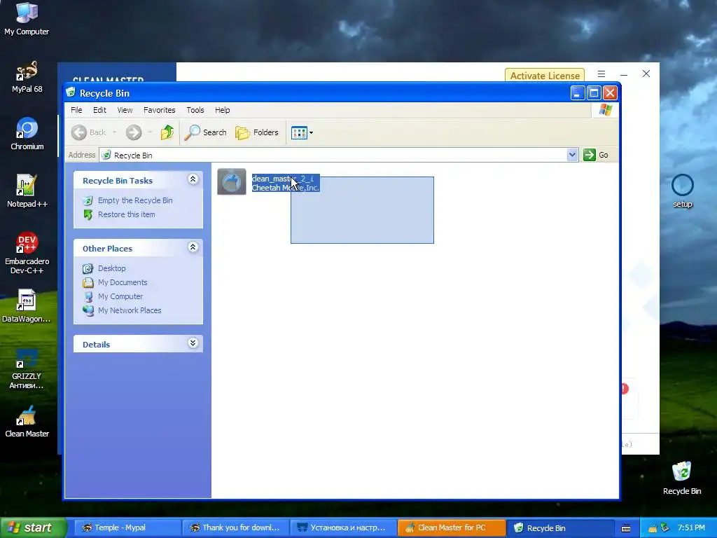
Task: Open the Views dropdown button
Action: [302, 132]
